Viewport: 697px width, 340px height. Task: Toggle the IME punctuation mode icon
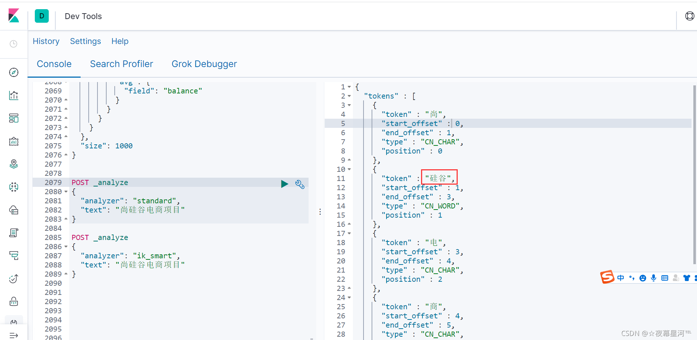(x=632, y=278)
